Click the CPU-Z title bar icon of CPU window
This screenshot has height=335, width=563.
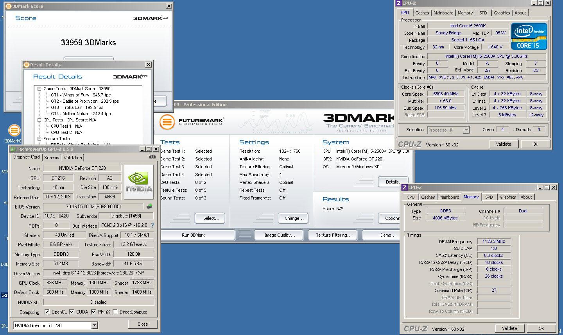click(399, 3)
